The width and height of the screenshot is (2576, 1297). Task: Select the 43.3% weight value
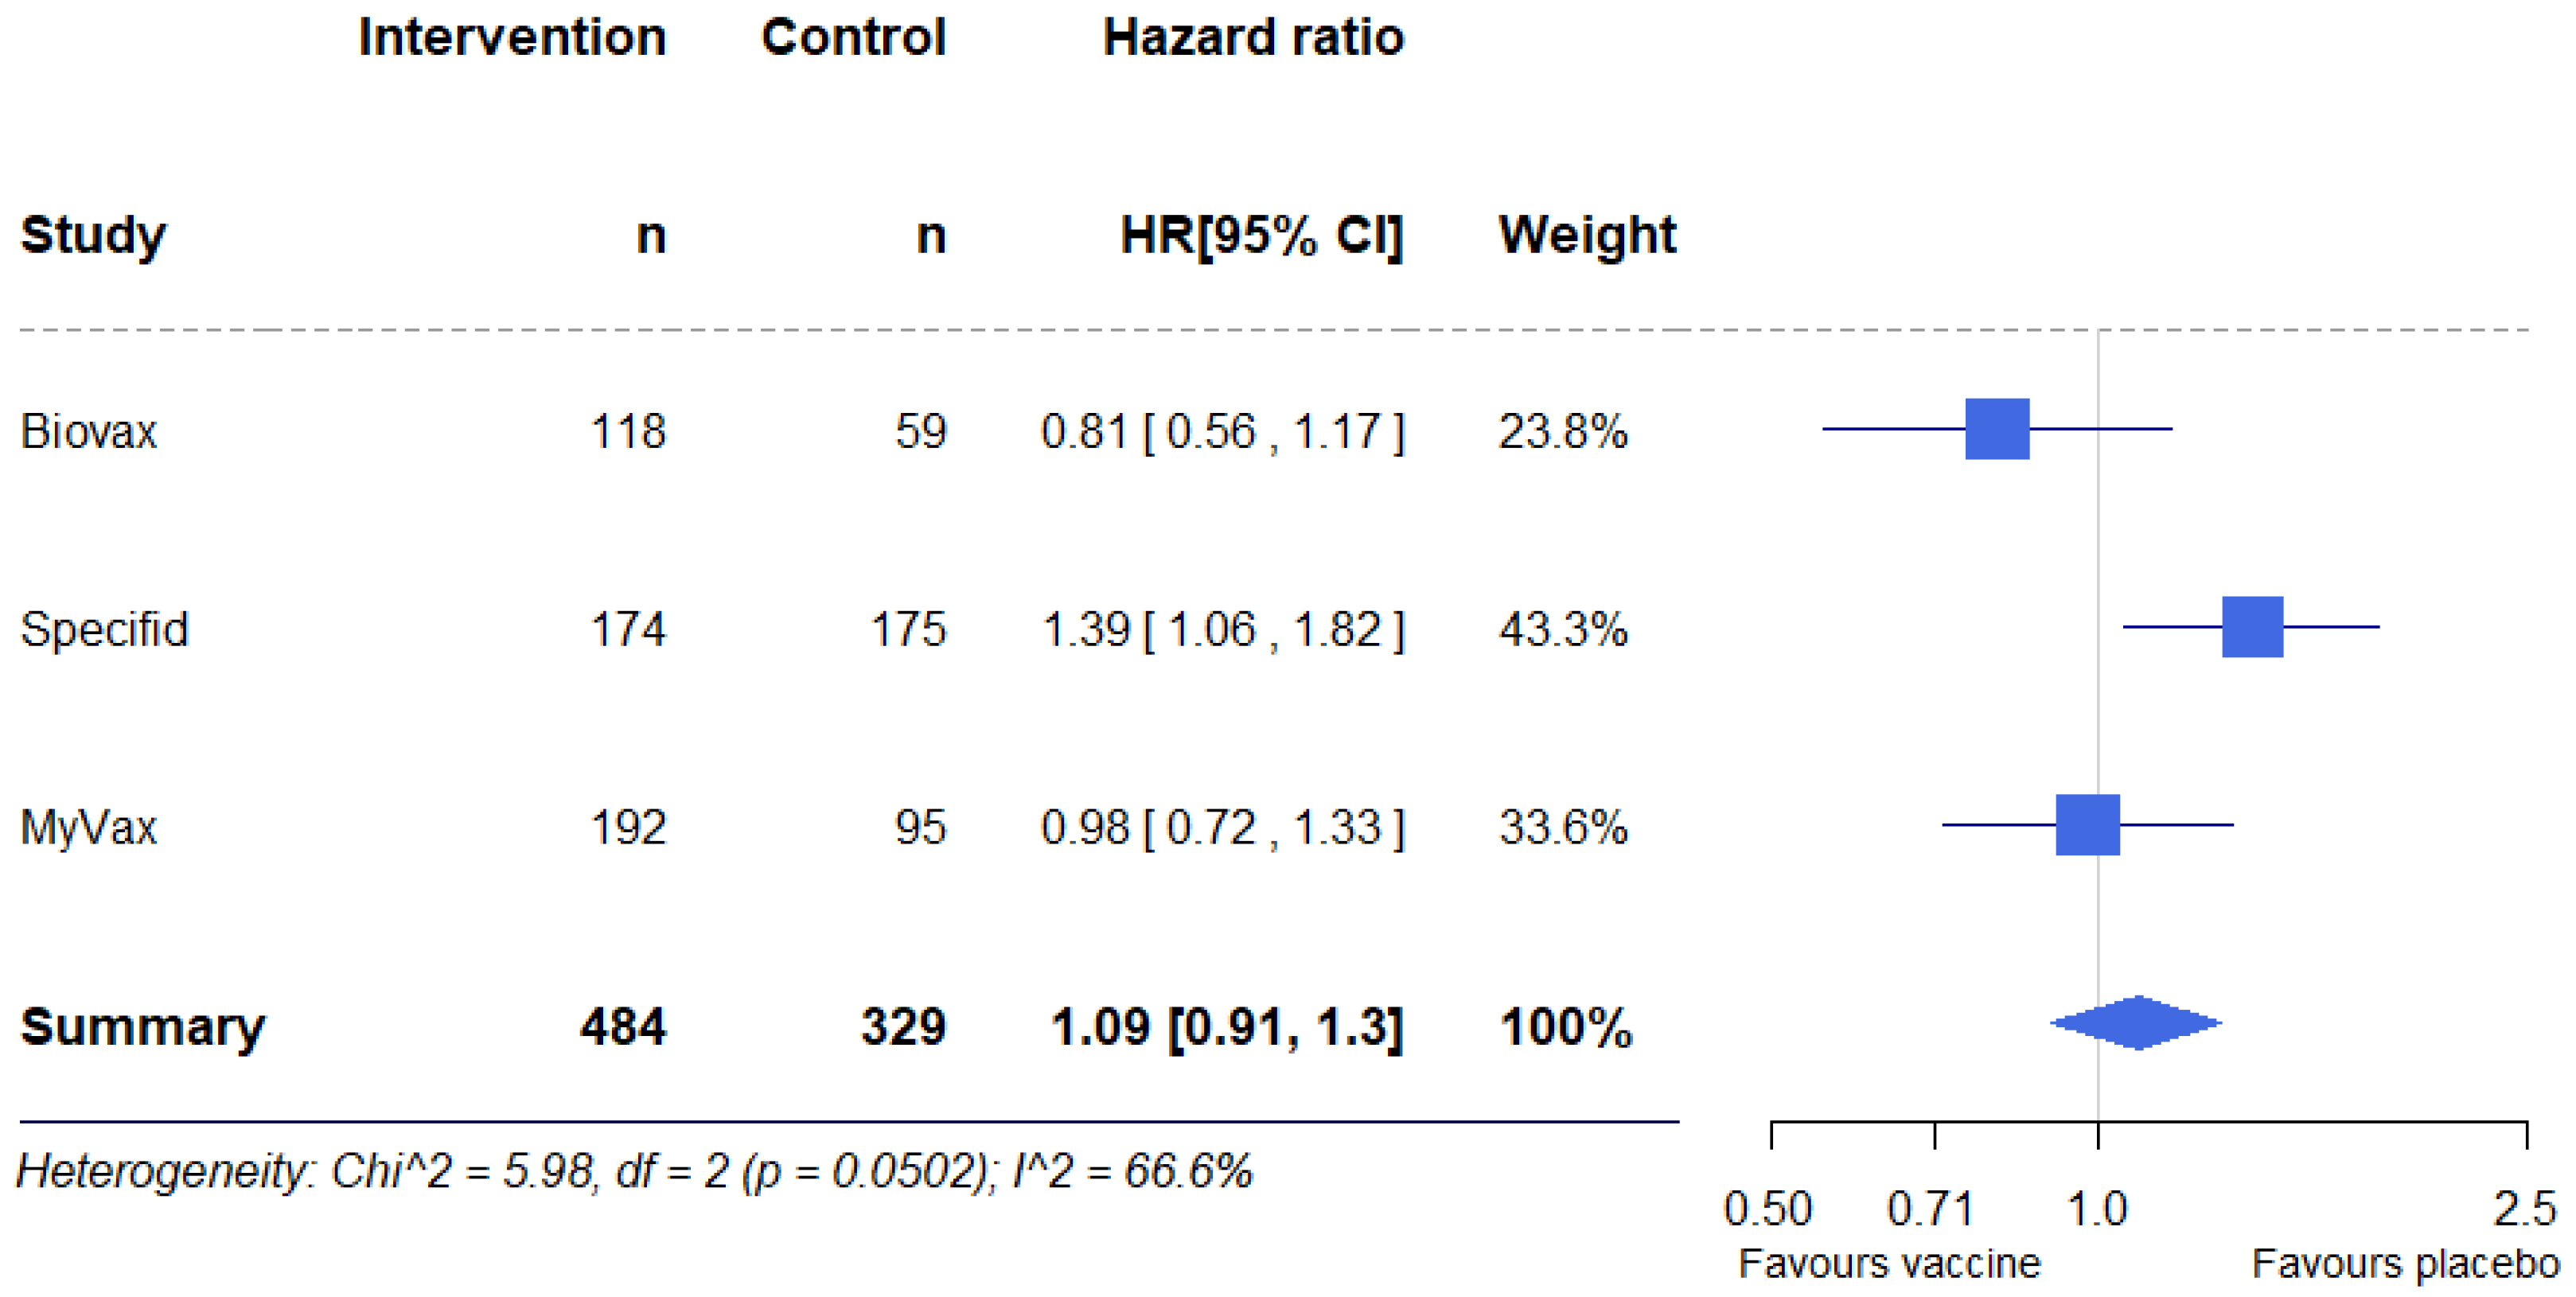point(1563,630)
